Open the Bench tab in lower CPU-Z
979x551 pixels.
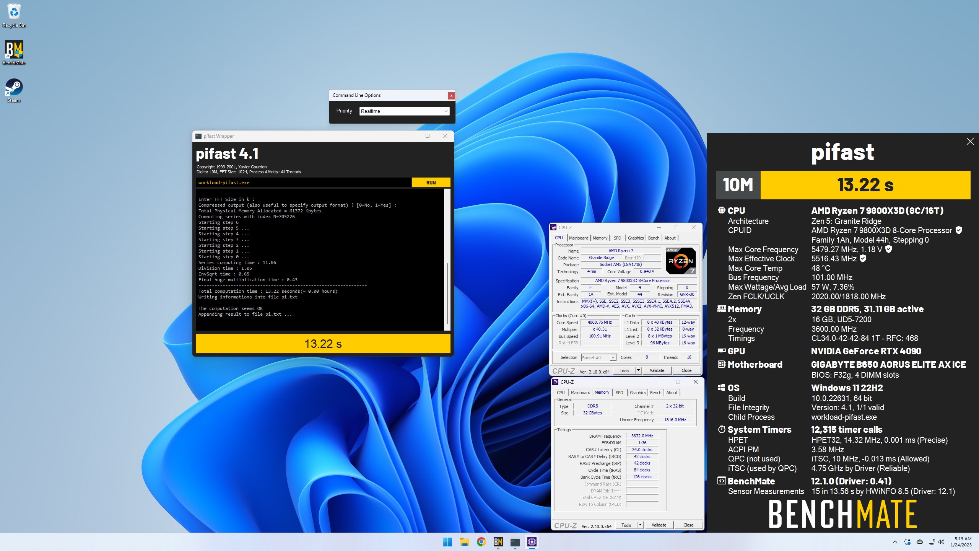tap(656, 393)
